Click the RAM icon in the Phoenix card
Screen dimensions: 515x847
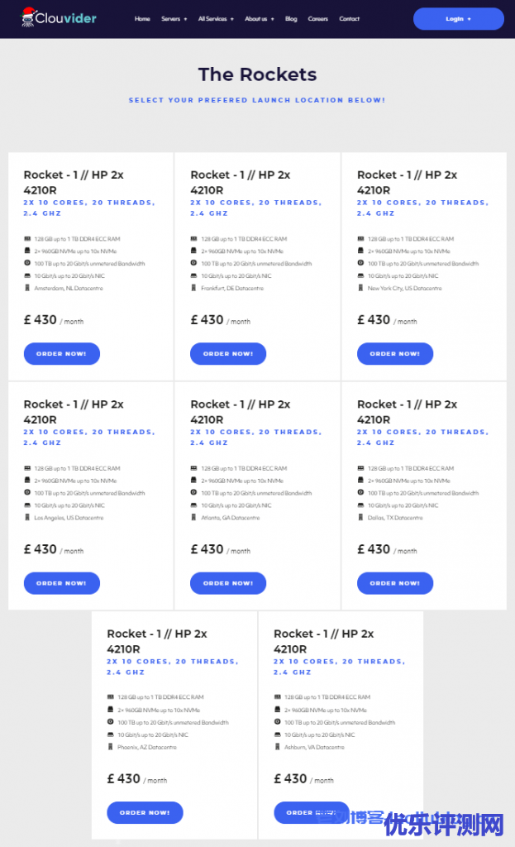[x=111, y=697]
